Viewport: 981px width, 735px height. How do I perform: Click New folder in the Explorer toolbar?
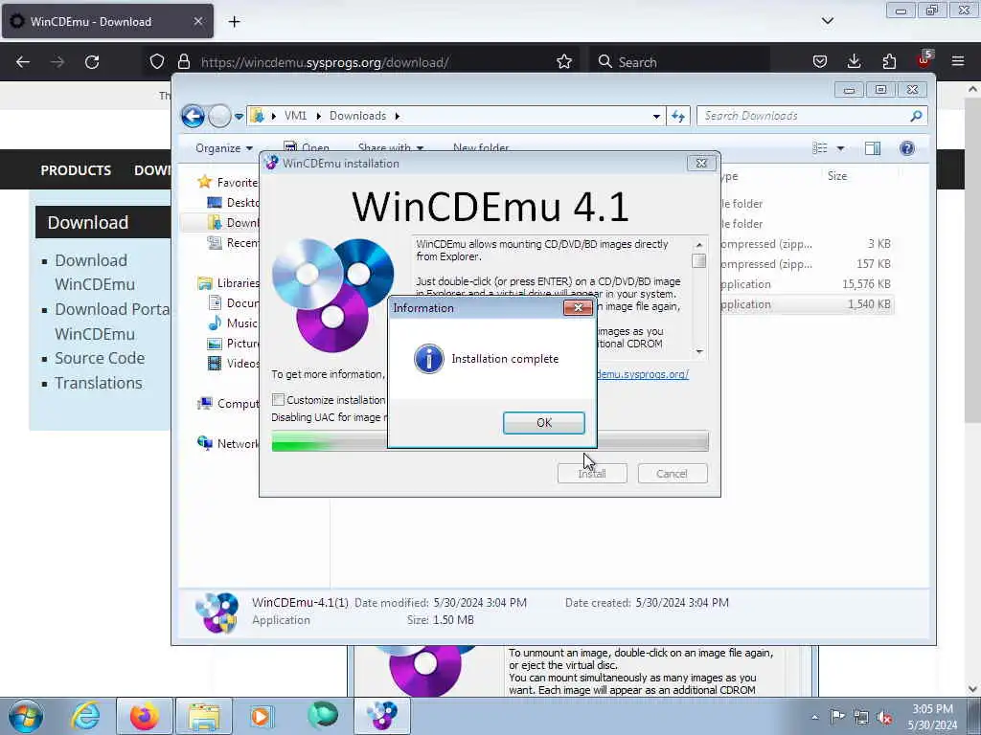(481, 148)
